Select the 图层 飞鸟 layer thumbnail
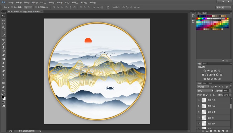233x133 pixels. point(204,100)
